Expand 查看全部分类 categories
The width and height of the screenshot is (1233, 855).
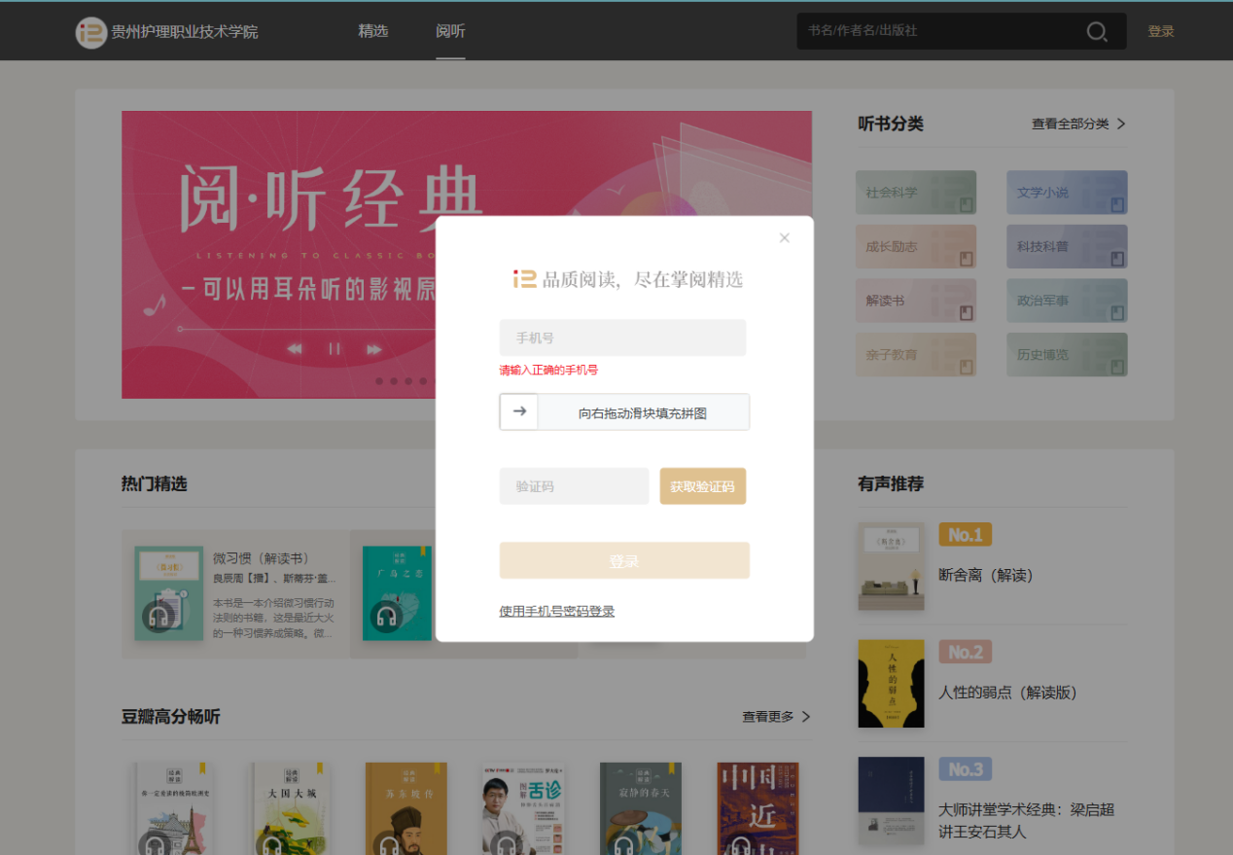coord(1078,124)
